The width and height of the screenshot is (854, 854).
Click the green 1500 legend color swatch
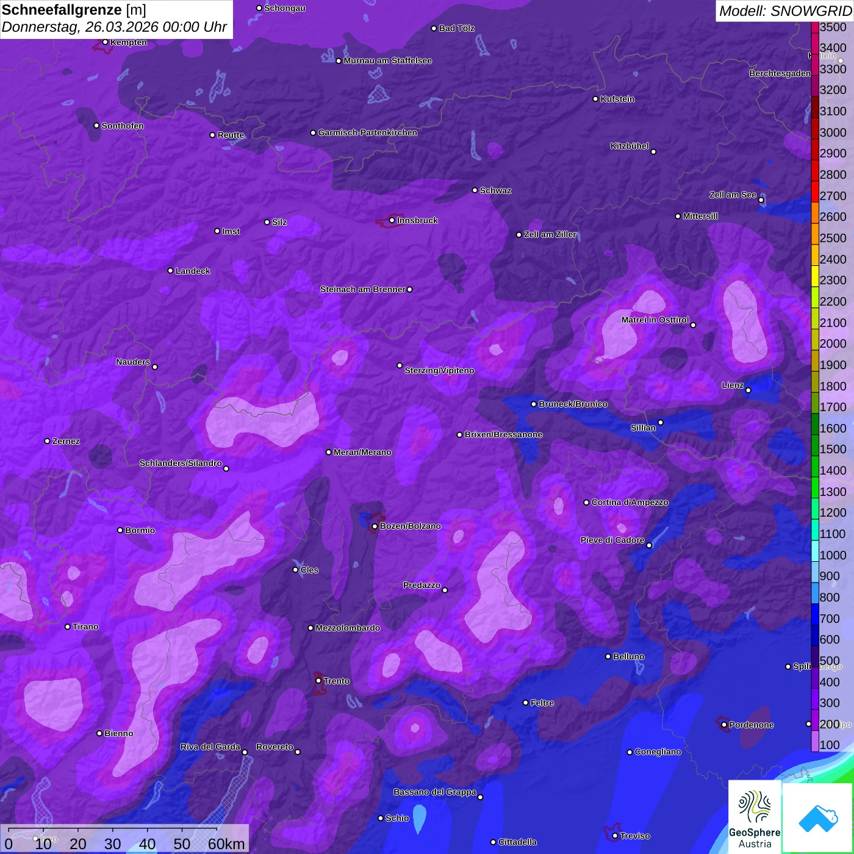coord(815,445)
